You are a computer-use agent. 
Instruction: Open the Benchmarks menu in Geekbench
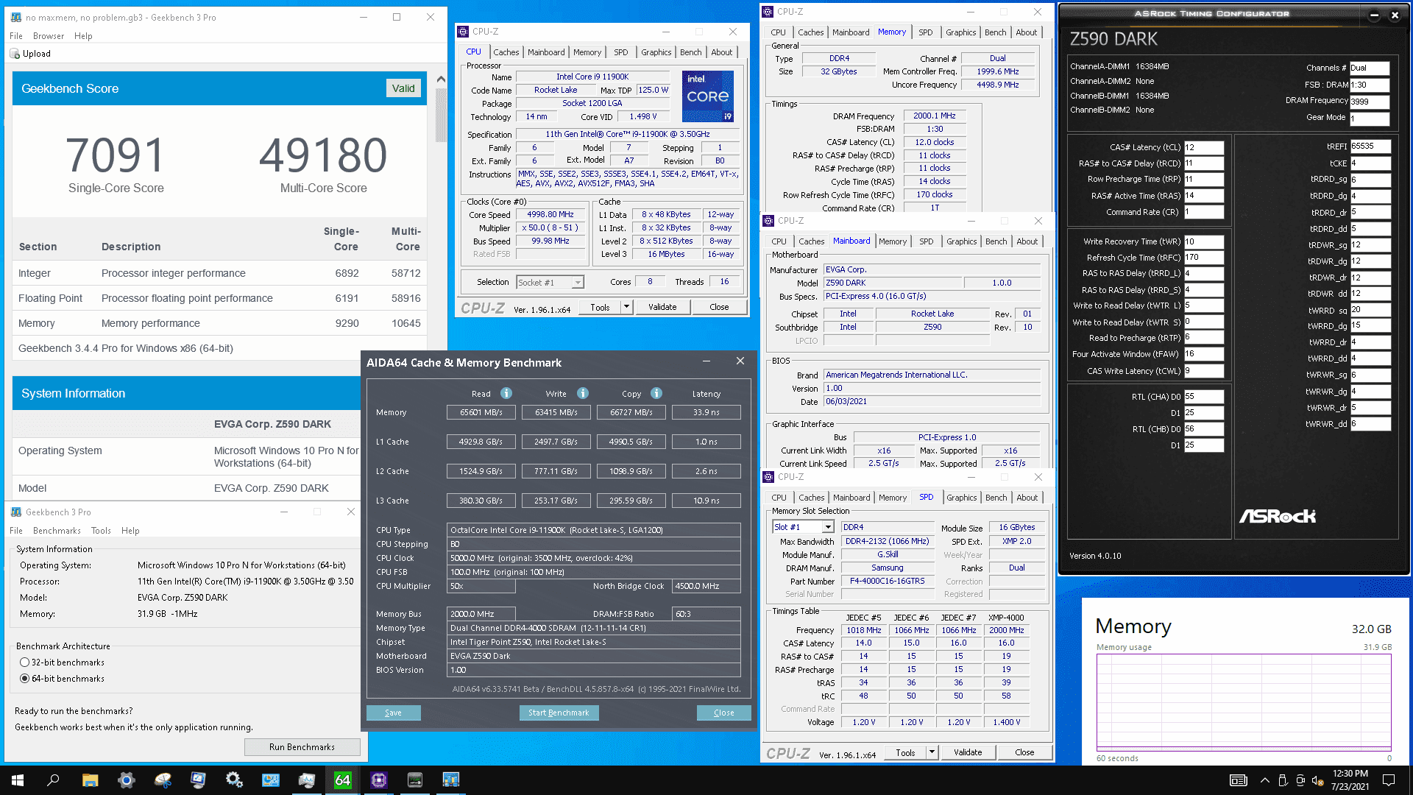click(57, 531)
